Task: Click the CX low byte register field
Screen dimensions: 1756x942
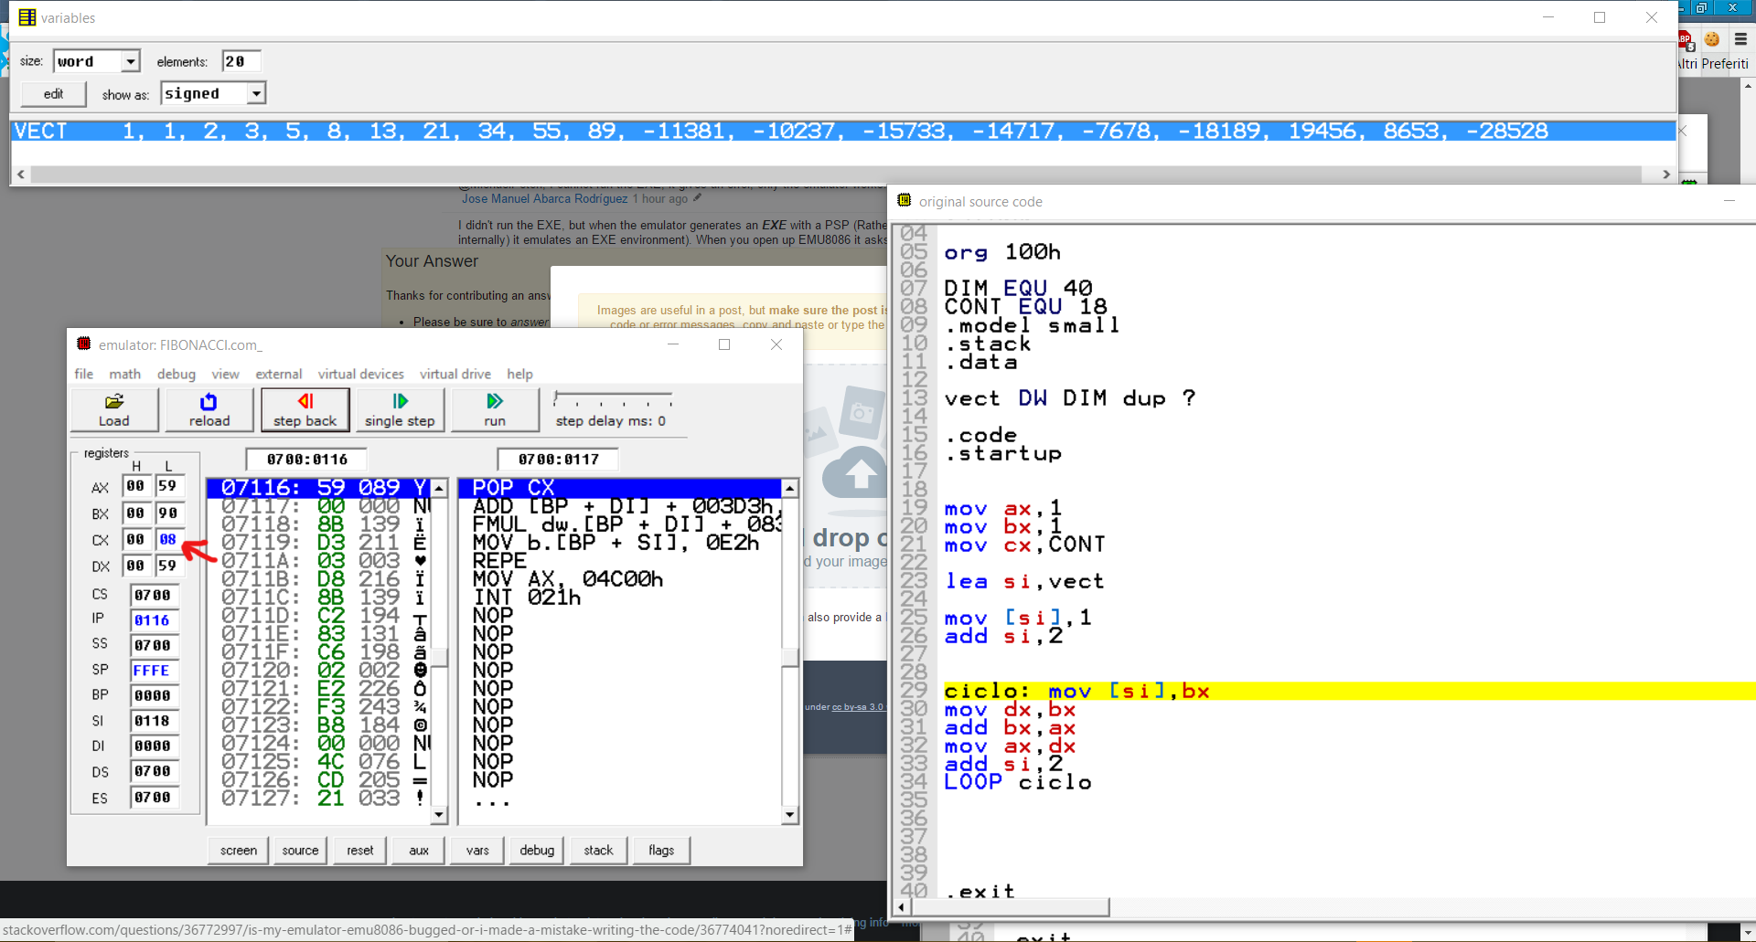Action: click(168, 539)
